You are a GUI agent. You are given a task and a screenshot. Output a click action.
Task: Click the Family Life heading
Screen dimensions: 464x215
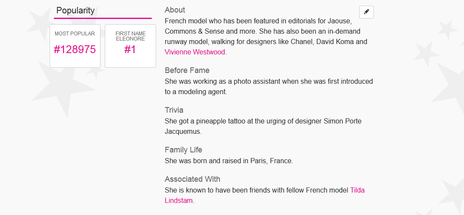(x=183, y=149)
